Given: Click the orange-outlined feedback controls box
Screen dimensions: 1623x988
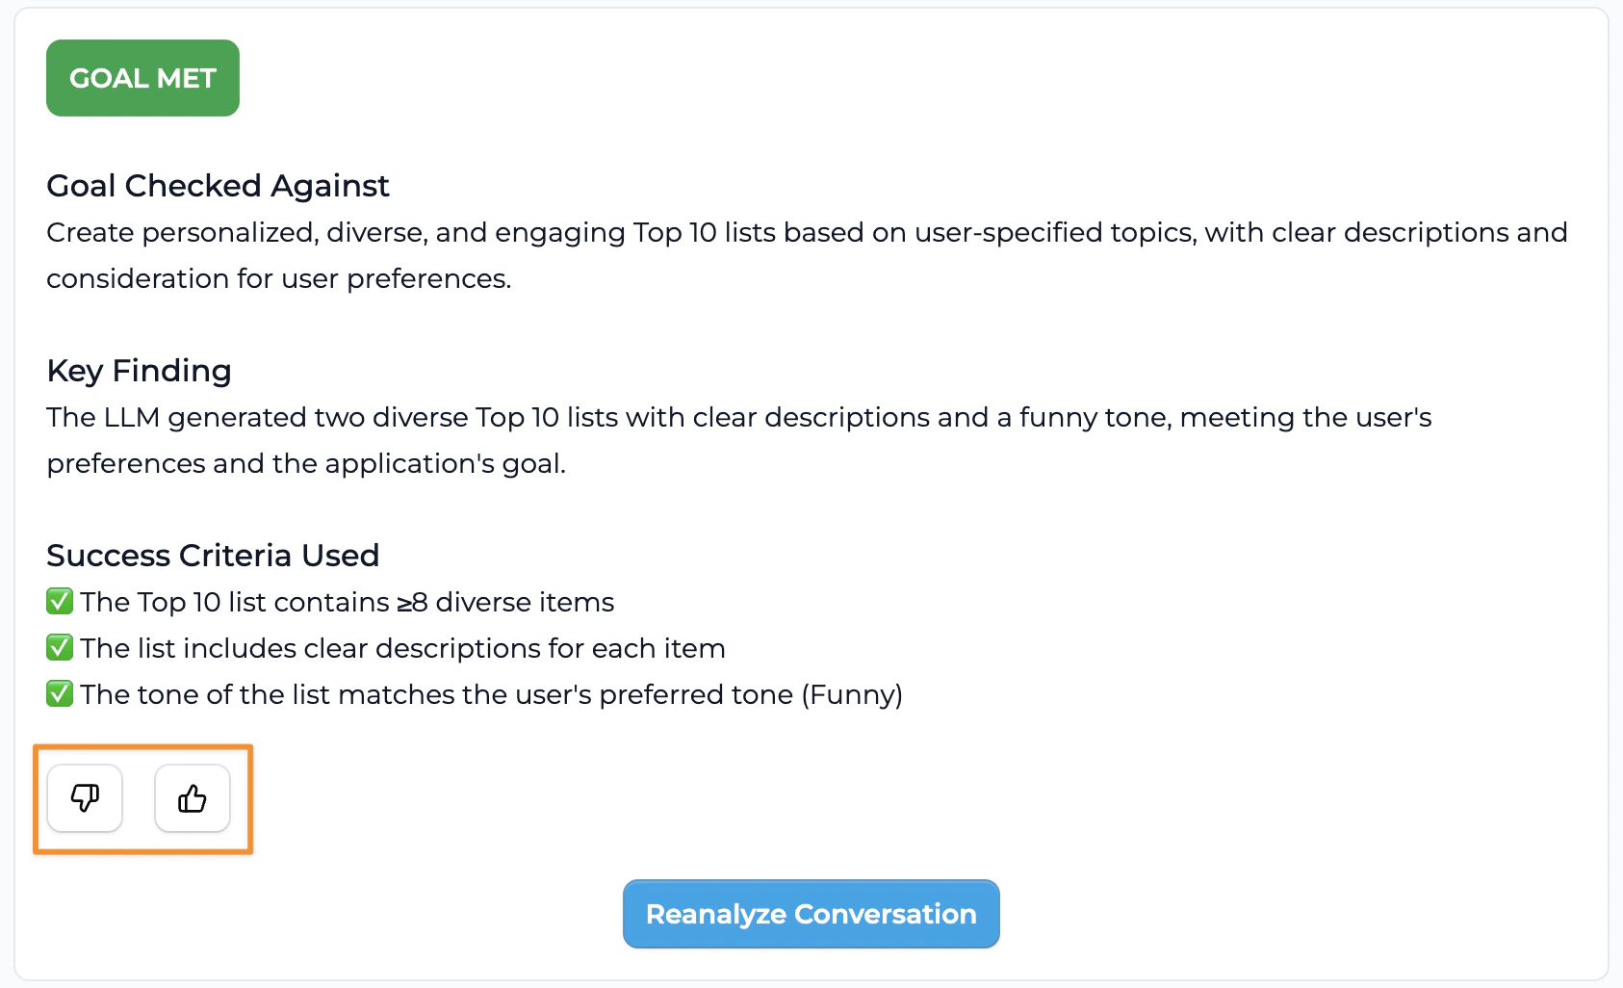Looking at the screenshot, I should [142, 799].
